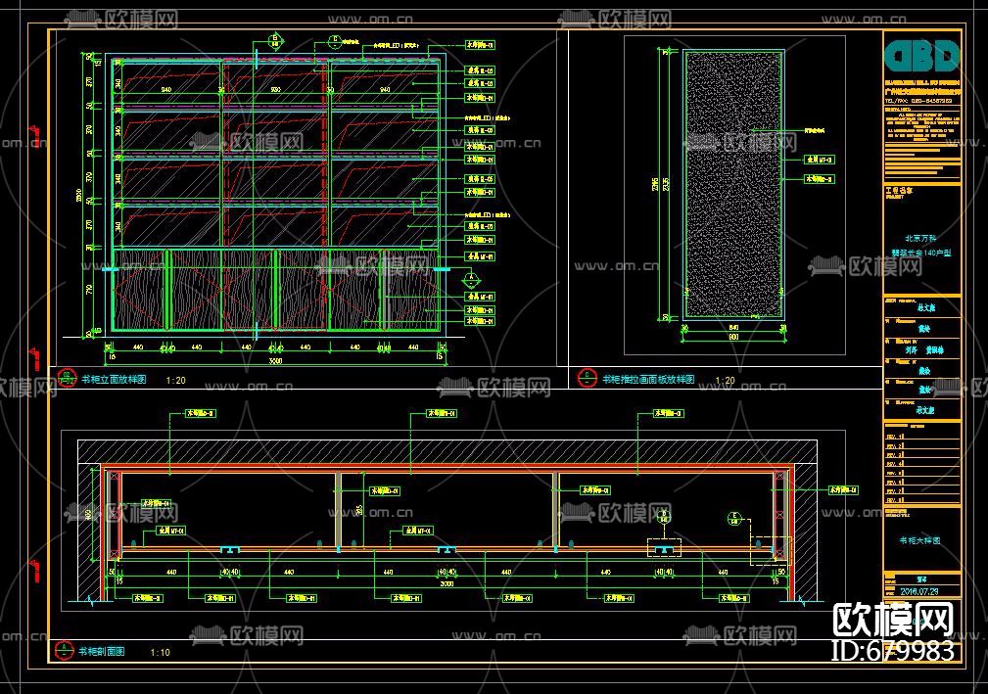Click the 2016.07.29 date field
Screen dimensions: 988x694
click(919, 591)
